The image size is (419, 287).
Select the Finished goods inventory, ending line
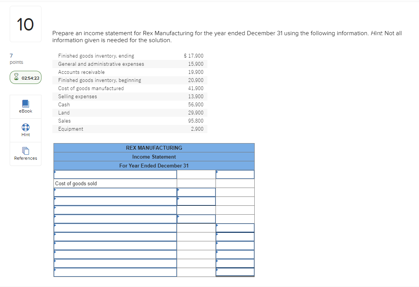96,56
